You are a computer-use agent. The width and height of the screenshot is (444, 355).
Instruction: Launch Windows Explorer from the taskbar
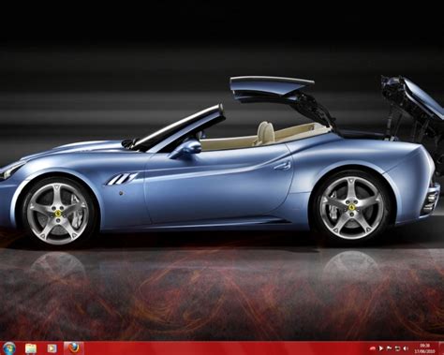31,348
